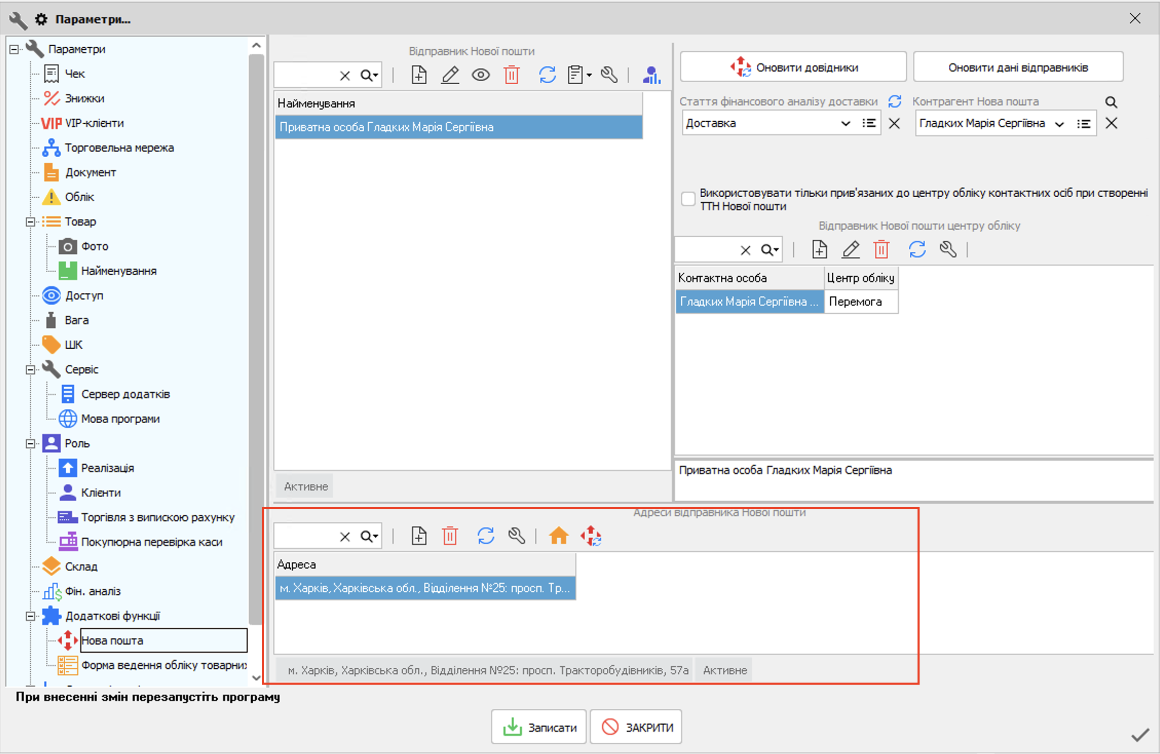Click refresh icon beside Стаття фінансового аналізу доставки

tap(895, 102)
